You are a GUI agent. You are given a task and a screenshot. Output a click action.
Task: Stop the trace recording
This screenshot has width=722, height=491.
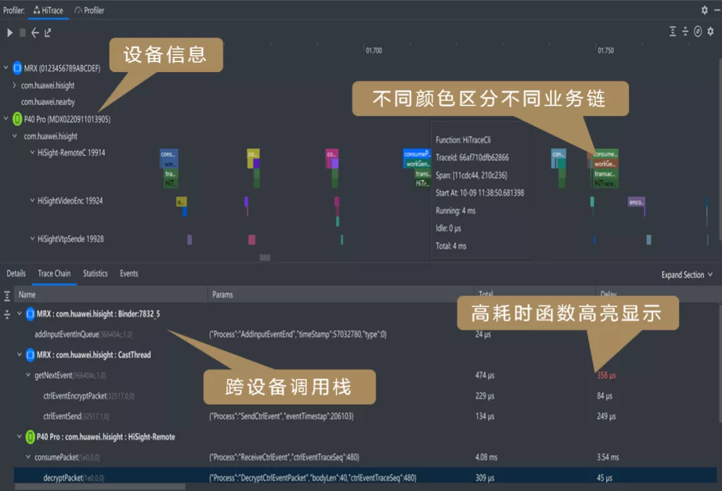pyautogui.click(x=22, y=33)
